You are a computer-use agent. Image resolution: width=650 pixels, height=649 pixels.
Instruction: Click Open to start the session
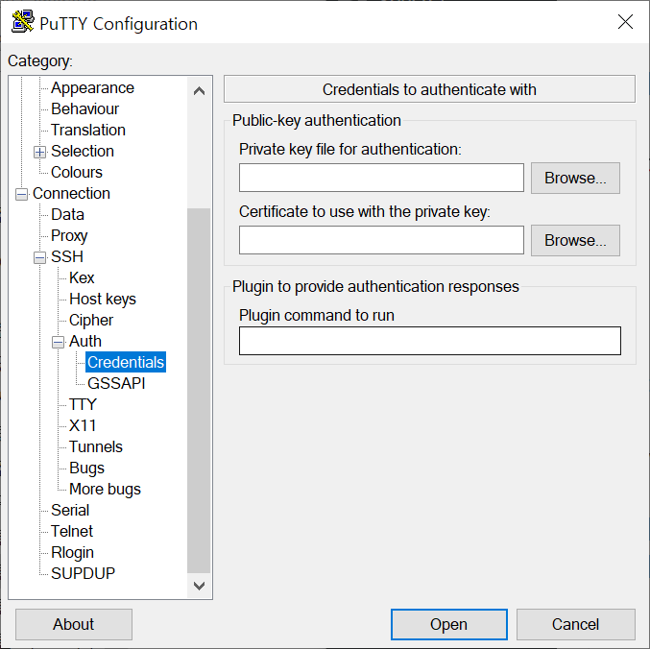click(x=449, y=625)
